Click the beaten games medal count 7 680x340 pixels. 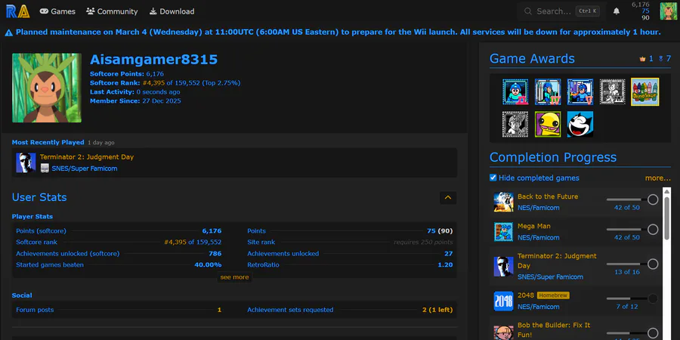pyautogui.click(x=665, y=58)
